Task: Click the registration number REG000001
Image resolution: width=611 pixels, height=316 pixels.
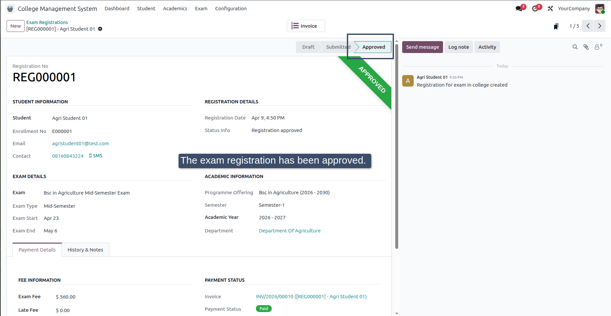Action: [x=44, y=77]
